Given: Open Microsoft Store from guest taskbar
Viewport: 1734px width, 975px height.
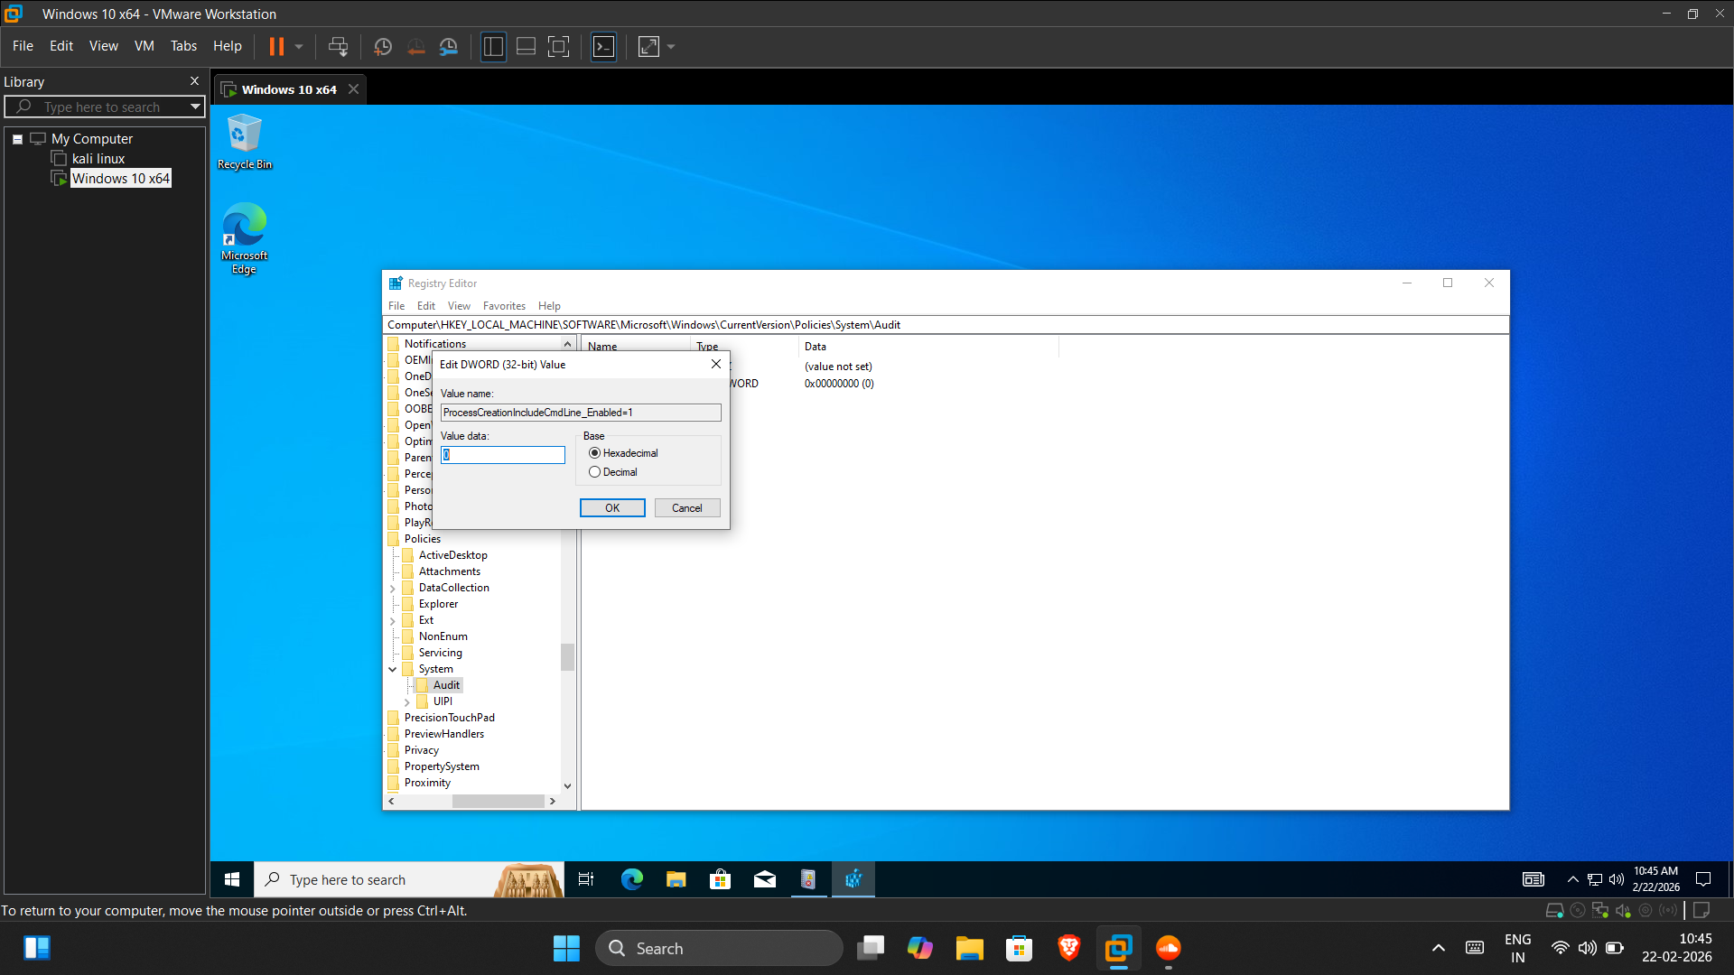Looking at the screenshot, I should click(721, 879).
